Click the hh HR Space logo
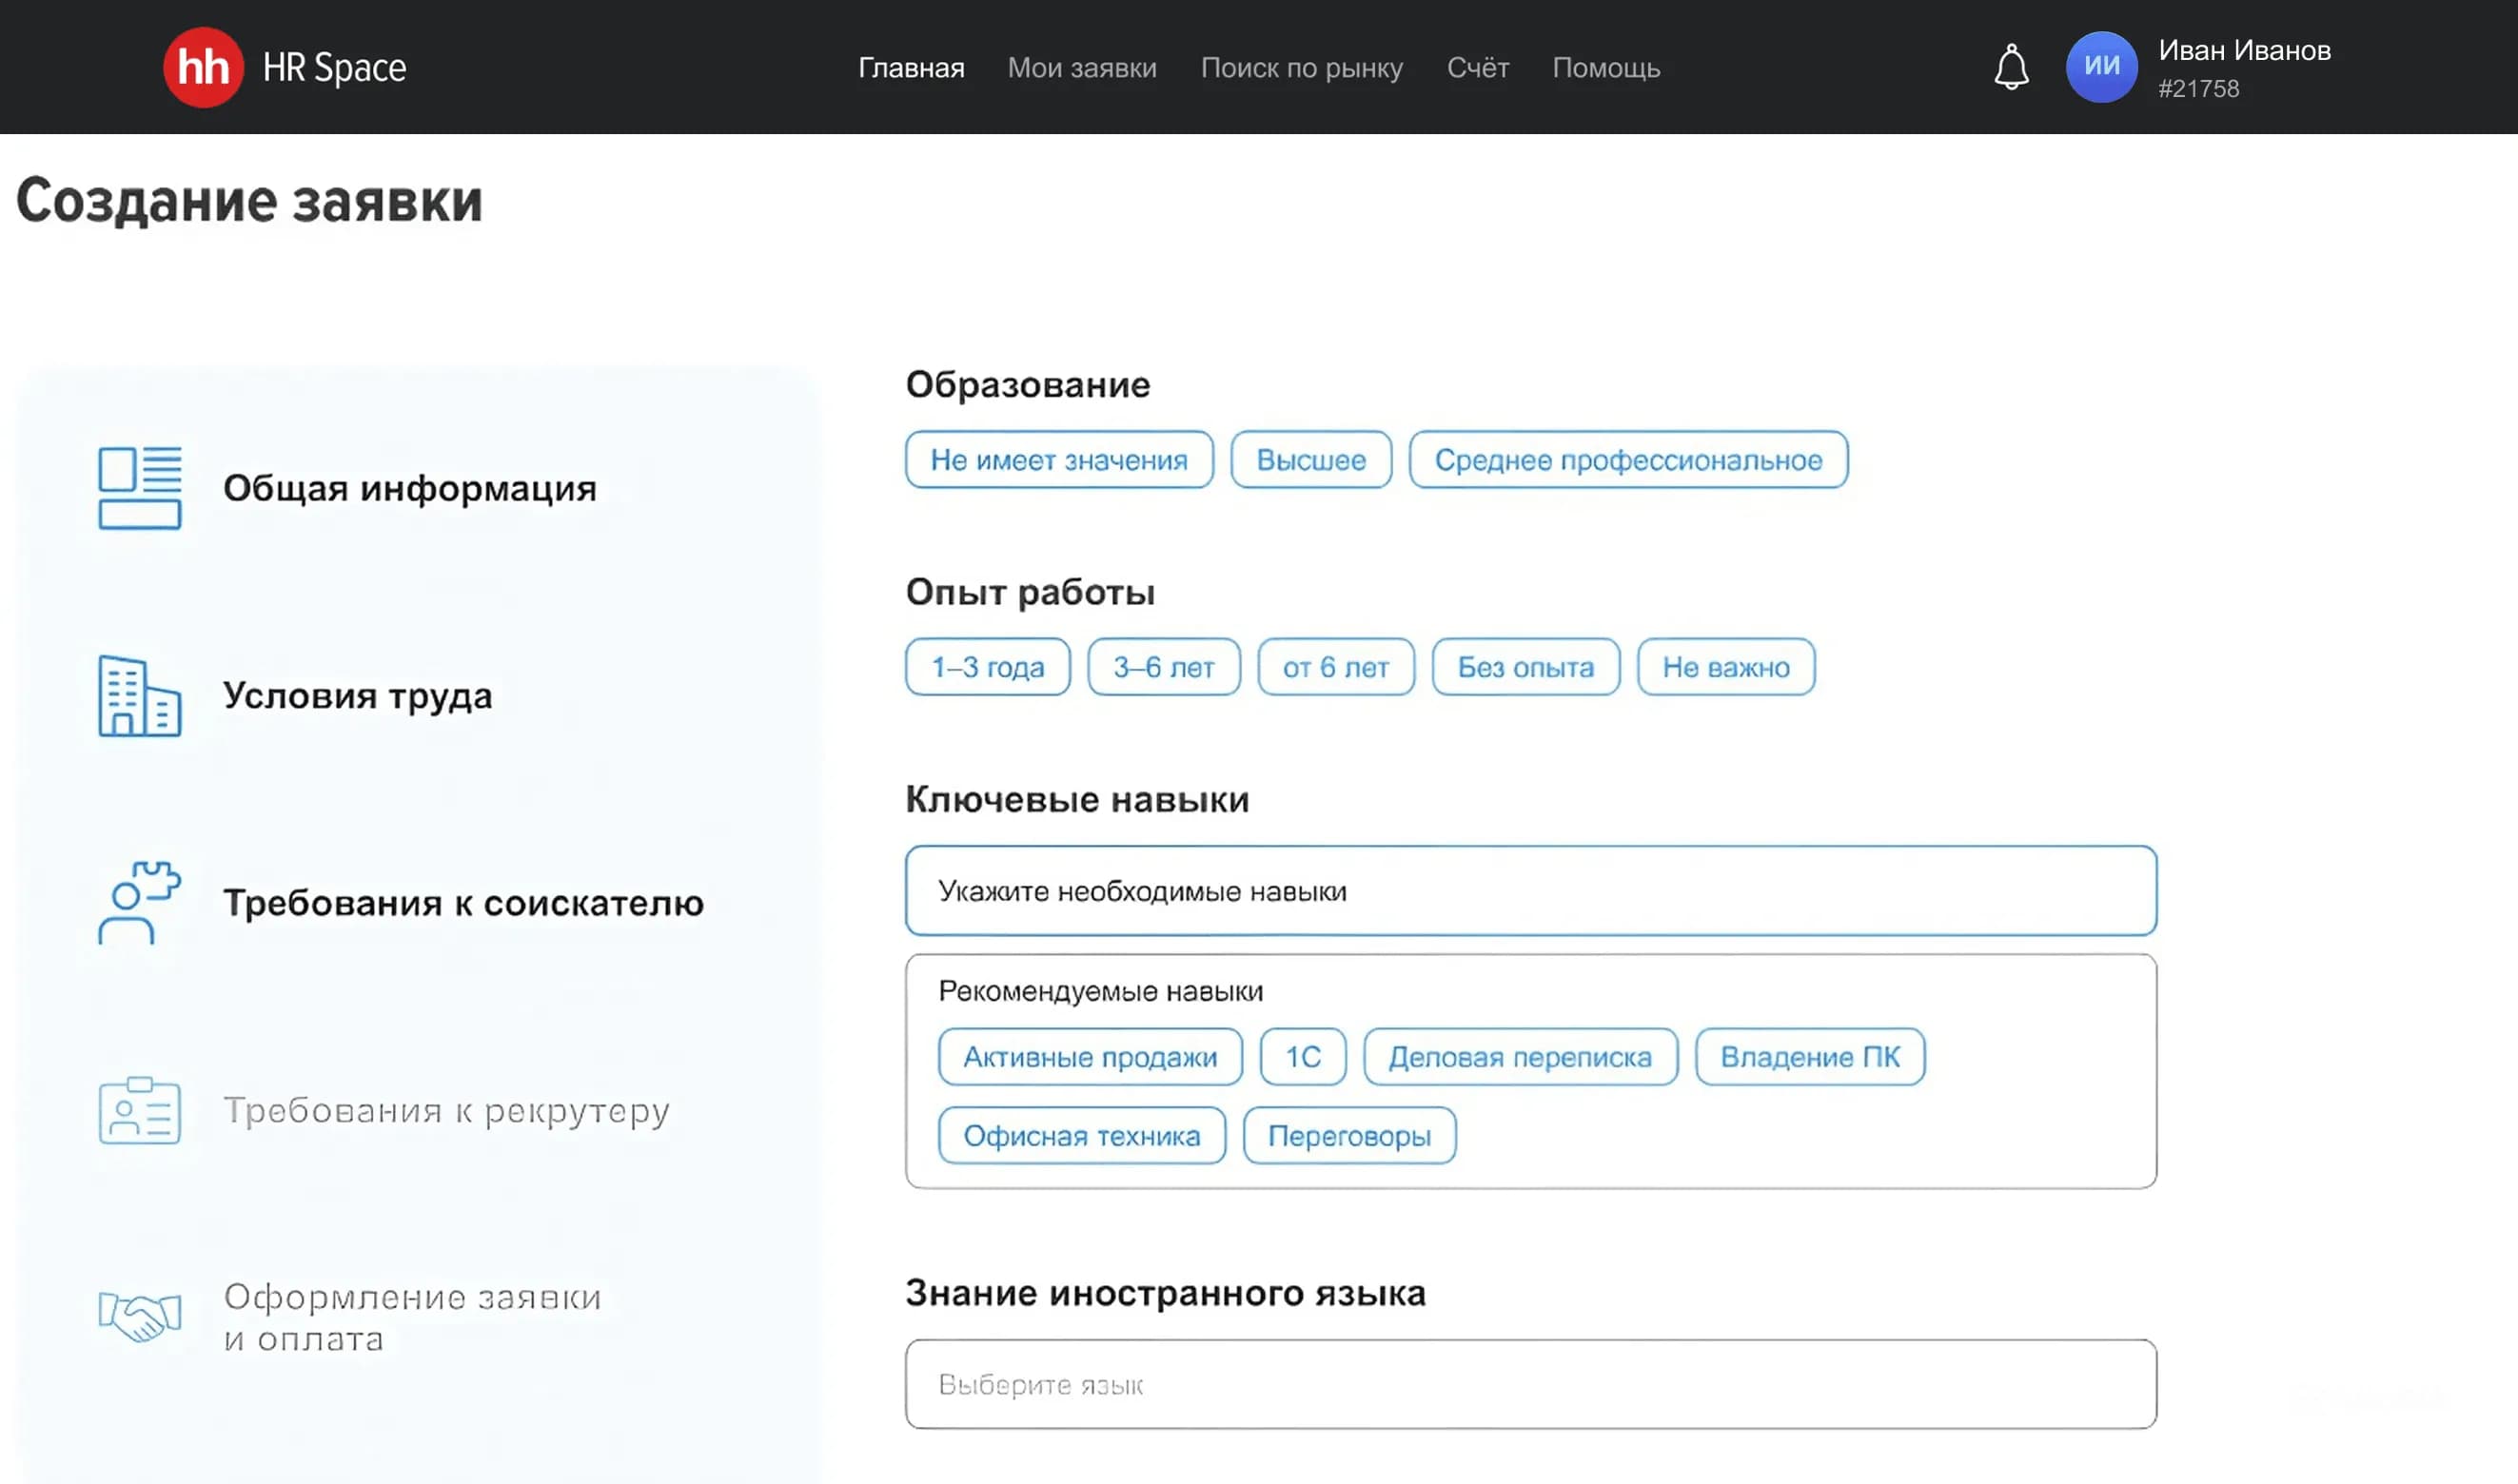 coord(285,67)
